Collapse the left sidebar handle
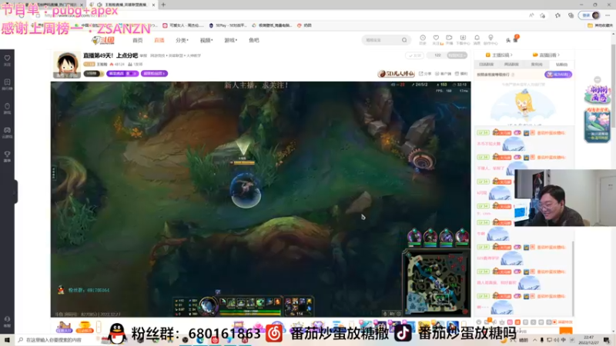This screenshot has height=346, width=616. 15,191
